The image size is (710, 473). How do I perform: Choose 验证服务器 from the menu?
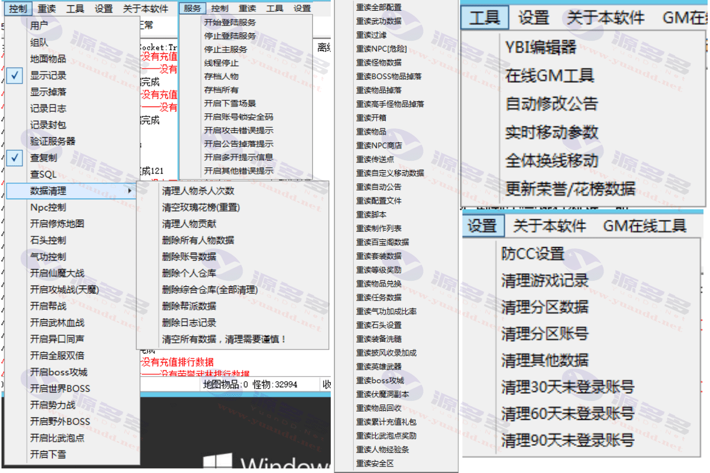coord(53,141)
